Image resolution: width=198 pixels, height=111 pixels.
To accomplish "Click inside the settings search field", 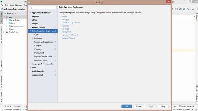I will (x=43, y=8).
